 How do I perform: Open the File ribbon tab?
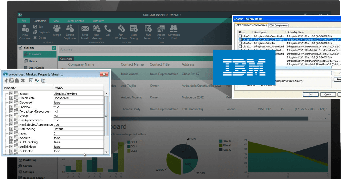(24, 21)
